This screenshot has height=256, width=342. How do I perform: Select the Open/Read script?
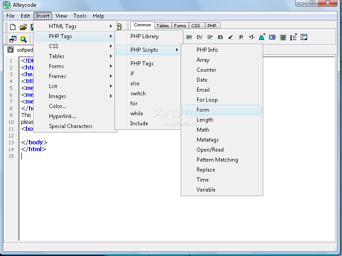(x=222, y=150)
